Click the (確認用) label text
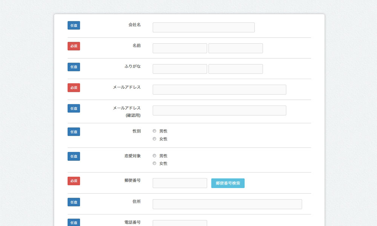Viewport: 377px width, 226px height. click(133, 116)
